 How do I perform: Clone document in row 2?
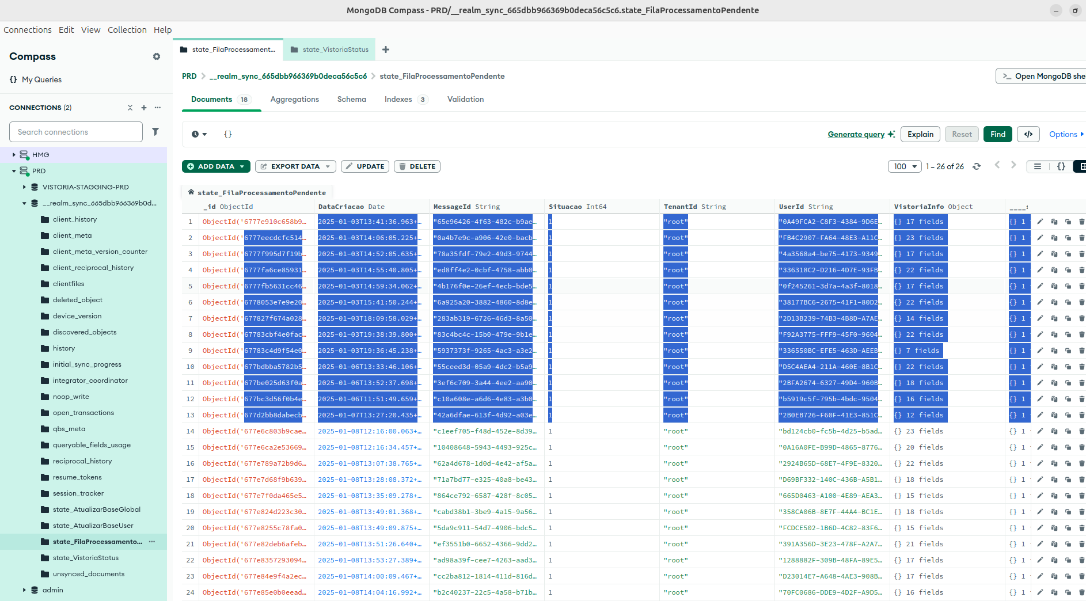pyautogui.click(x=1068, y=238)
